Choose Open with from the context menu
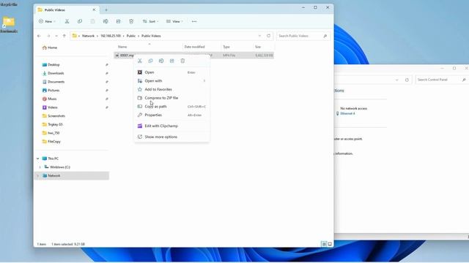Viewport: 469px width, 263px height. [171, 81]
